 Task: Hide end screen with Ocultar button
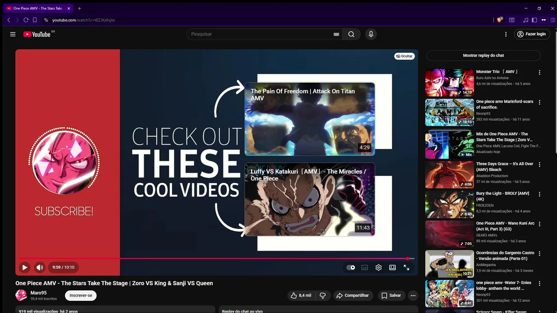(x=404, y=56)
